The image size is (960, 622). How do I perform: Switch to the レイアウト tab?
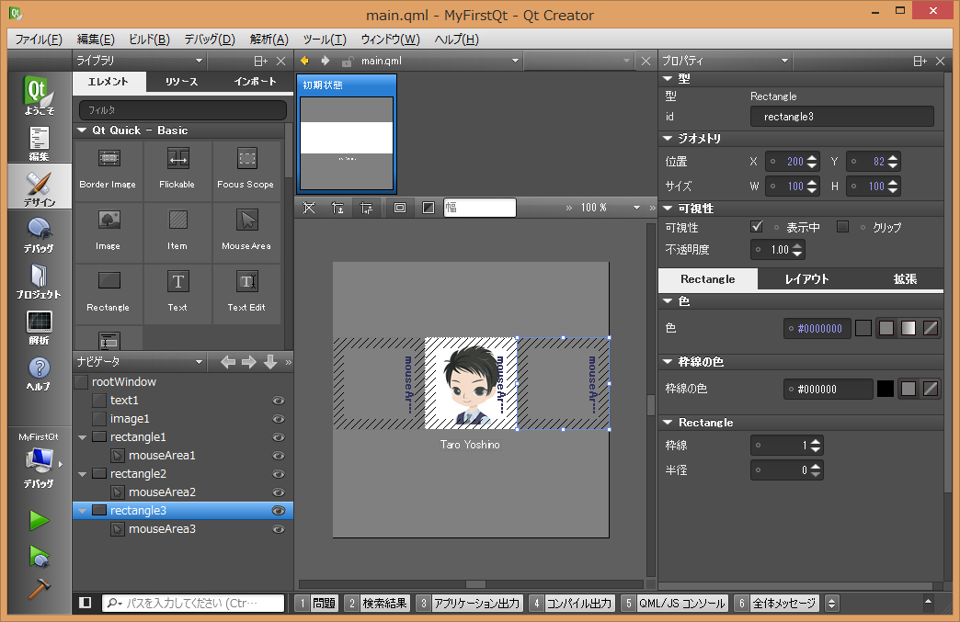pos(807,278)
